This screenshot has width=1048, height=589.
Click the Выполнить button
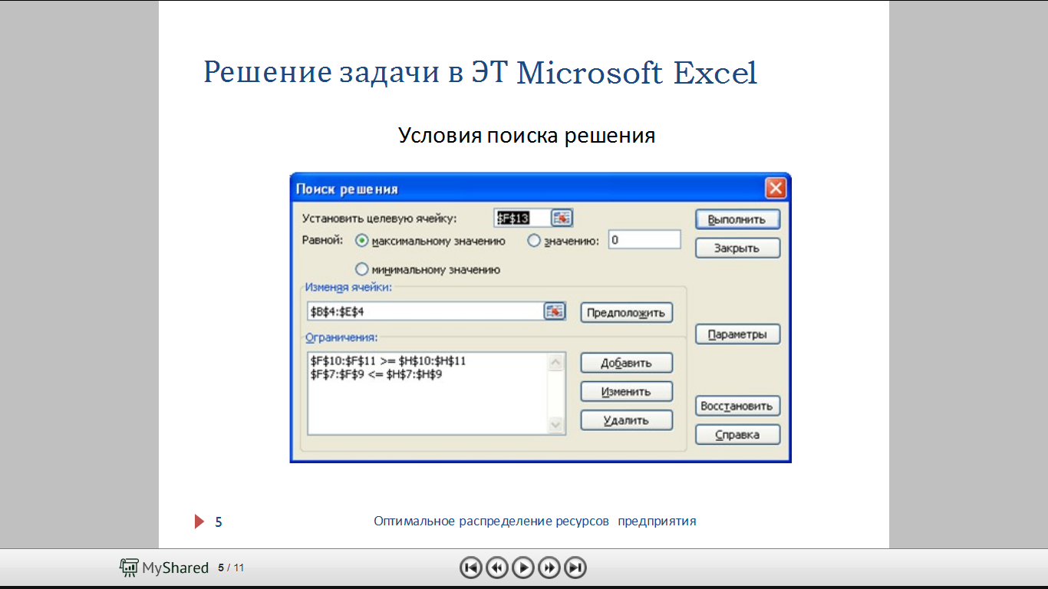[737, 219]
